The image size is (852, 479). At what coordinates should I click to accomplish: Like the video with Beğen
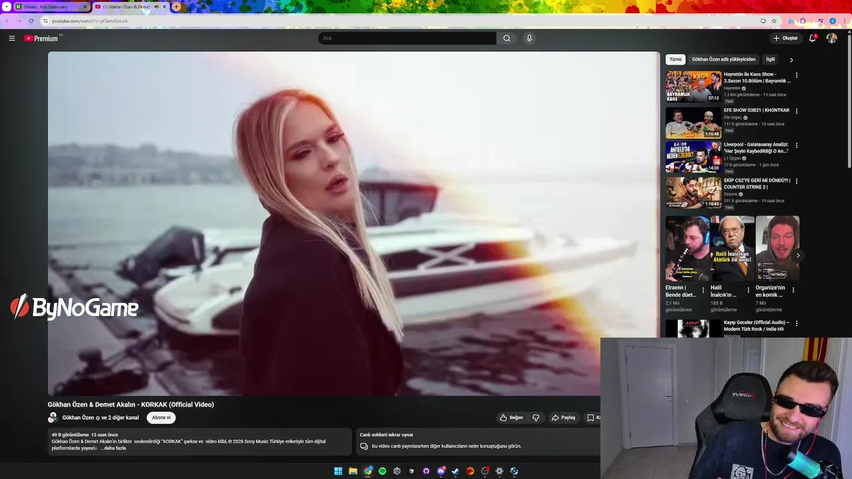click(511, 418)
